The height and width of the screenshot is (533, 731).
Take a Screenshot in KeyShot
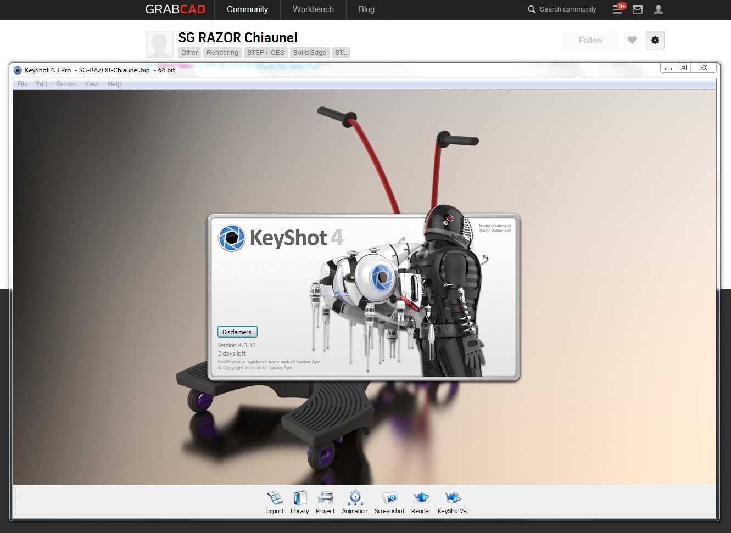click(x=389, y=502)
